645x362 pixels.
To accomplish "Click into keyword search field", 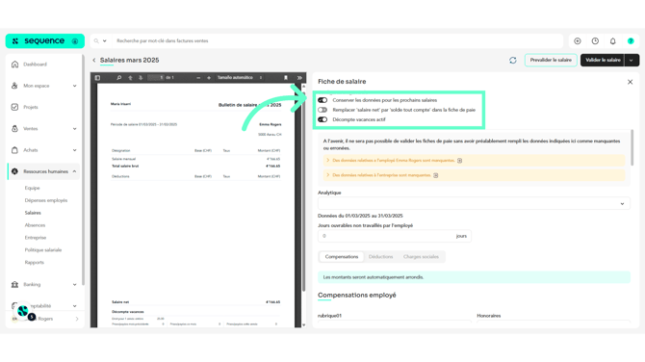I will coord(337,41).
